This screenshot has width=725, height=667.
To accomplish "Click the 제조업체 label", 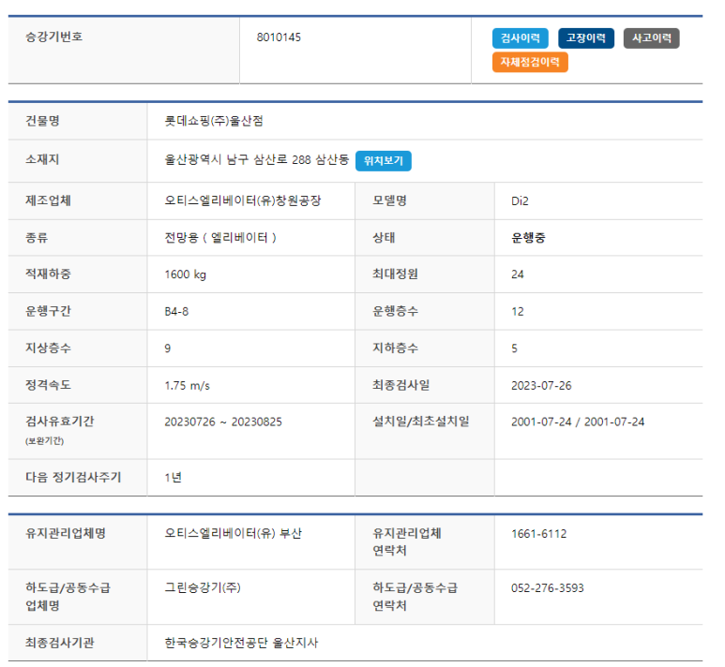I will click(x=48, y=200).
